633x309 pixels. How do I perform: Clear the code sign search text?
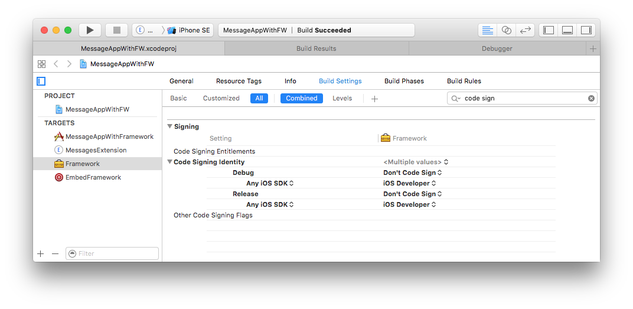click(x=591, y=98)
